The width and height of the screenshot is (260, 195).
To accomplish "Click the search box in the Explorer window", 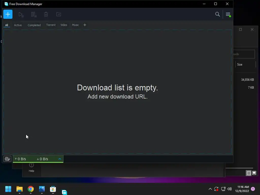I will [x=244, y=54].
